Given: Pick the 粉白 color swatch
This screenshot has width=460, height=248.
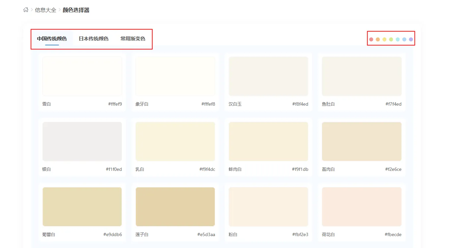Looking at the screenshot, I should click(x=268, y=207).
